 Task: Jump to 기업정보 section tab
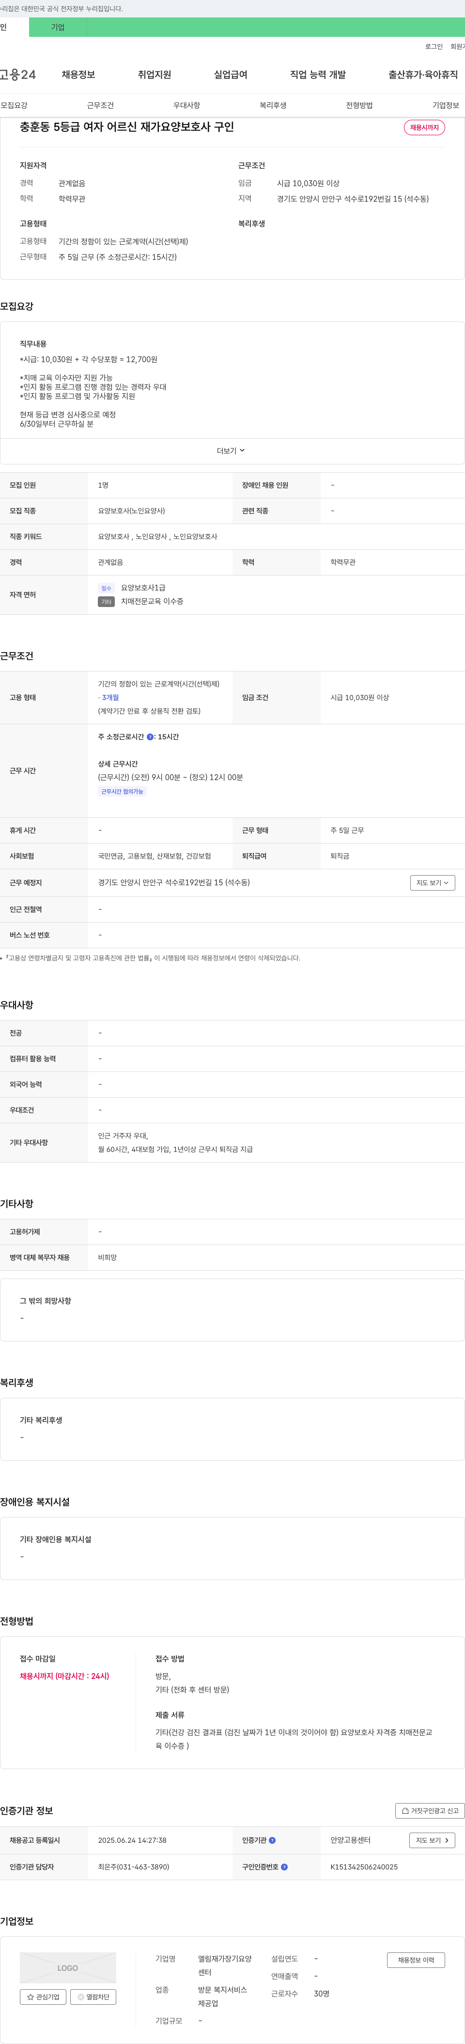tap(446, 106)
